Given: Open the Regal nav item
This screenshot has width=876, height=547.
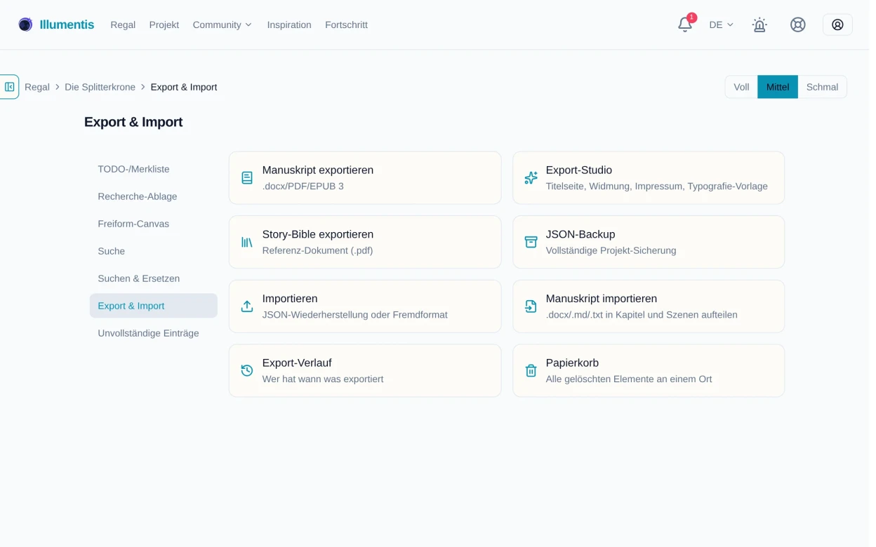Looking at the screenshot, I should [123, 25].
